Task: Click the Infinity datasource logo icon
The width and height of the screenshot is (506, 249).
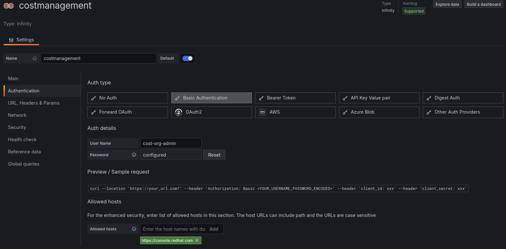Action: coord(9,6)
